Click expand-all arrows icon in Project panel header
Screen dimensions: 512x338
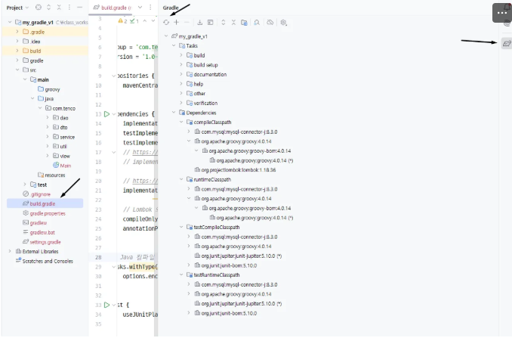click(48, 8)
